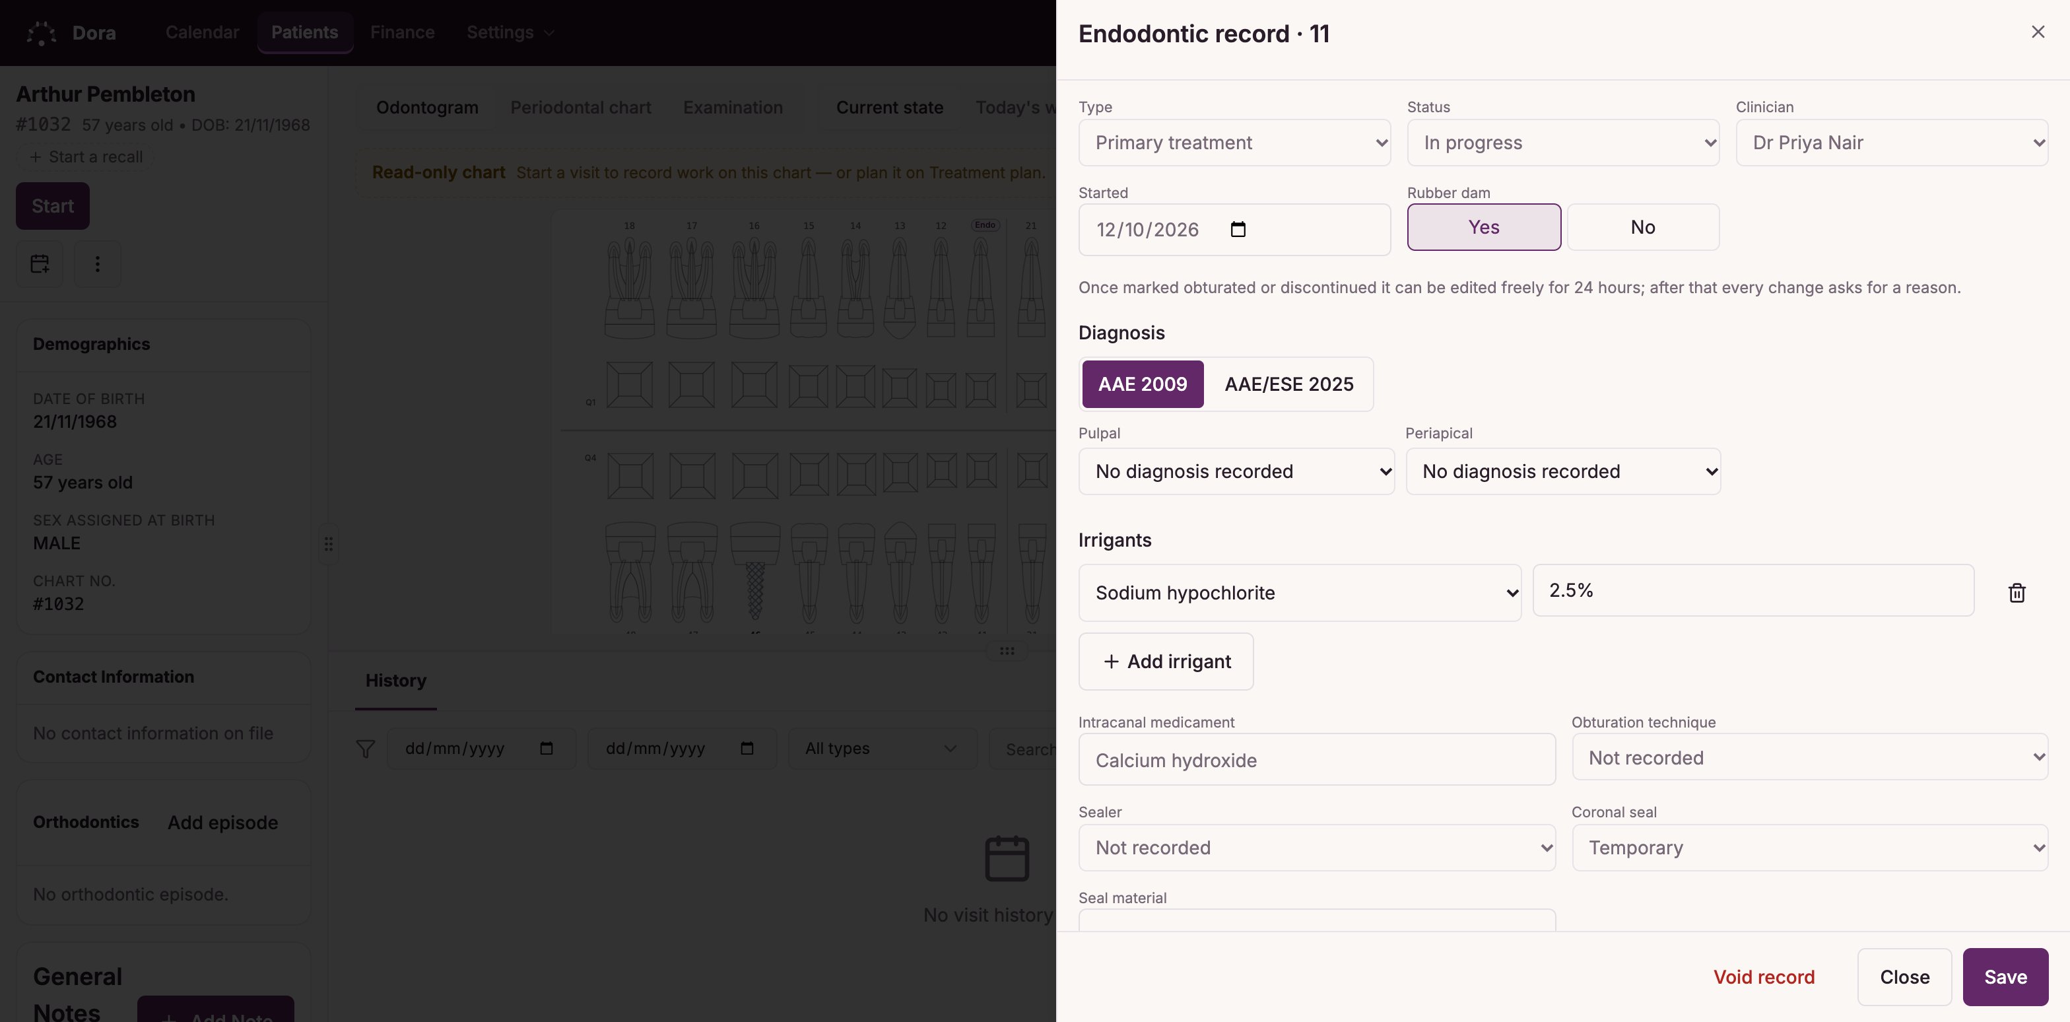Open the Settings menu
The image size is (2070, 1022).
pyautogui.click(x=510, y=33)
